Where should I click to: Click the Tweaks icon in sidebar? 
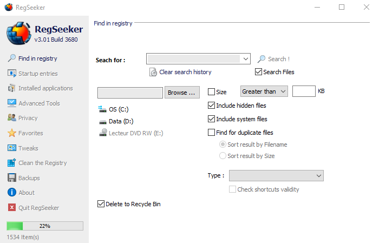[11, 148]
